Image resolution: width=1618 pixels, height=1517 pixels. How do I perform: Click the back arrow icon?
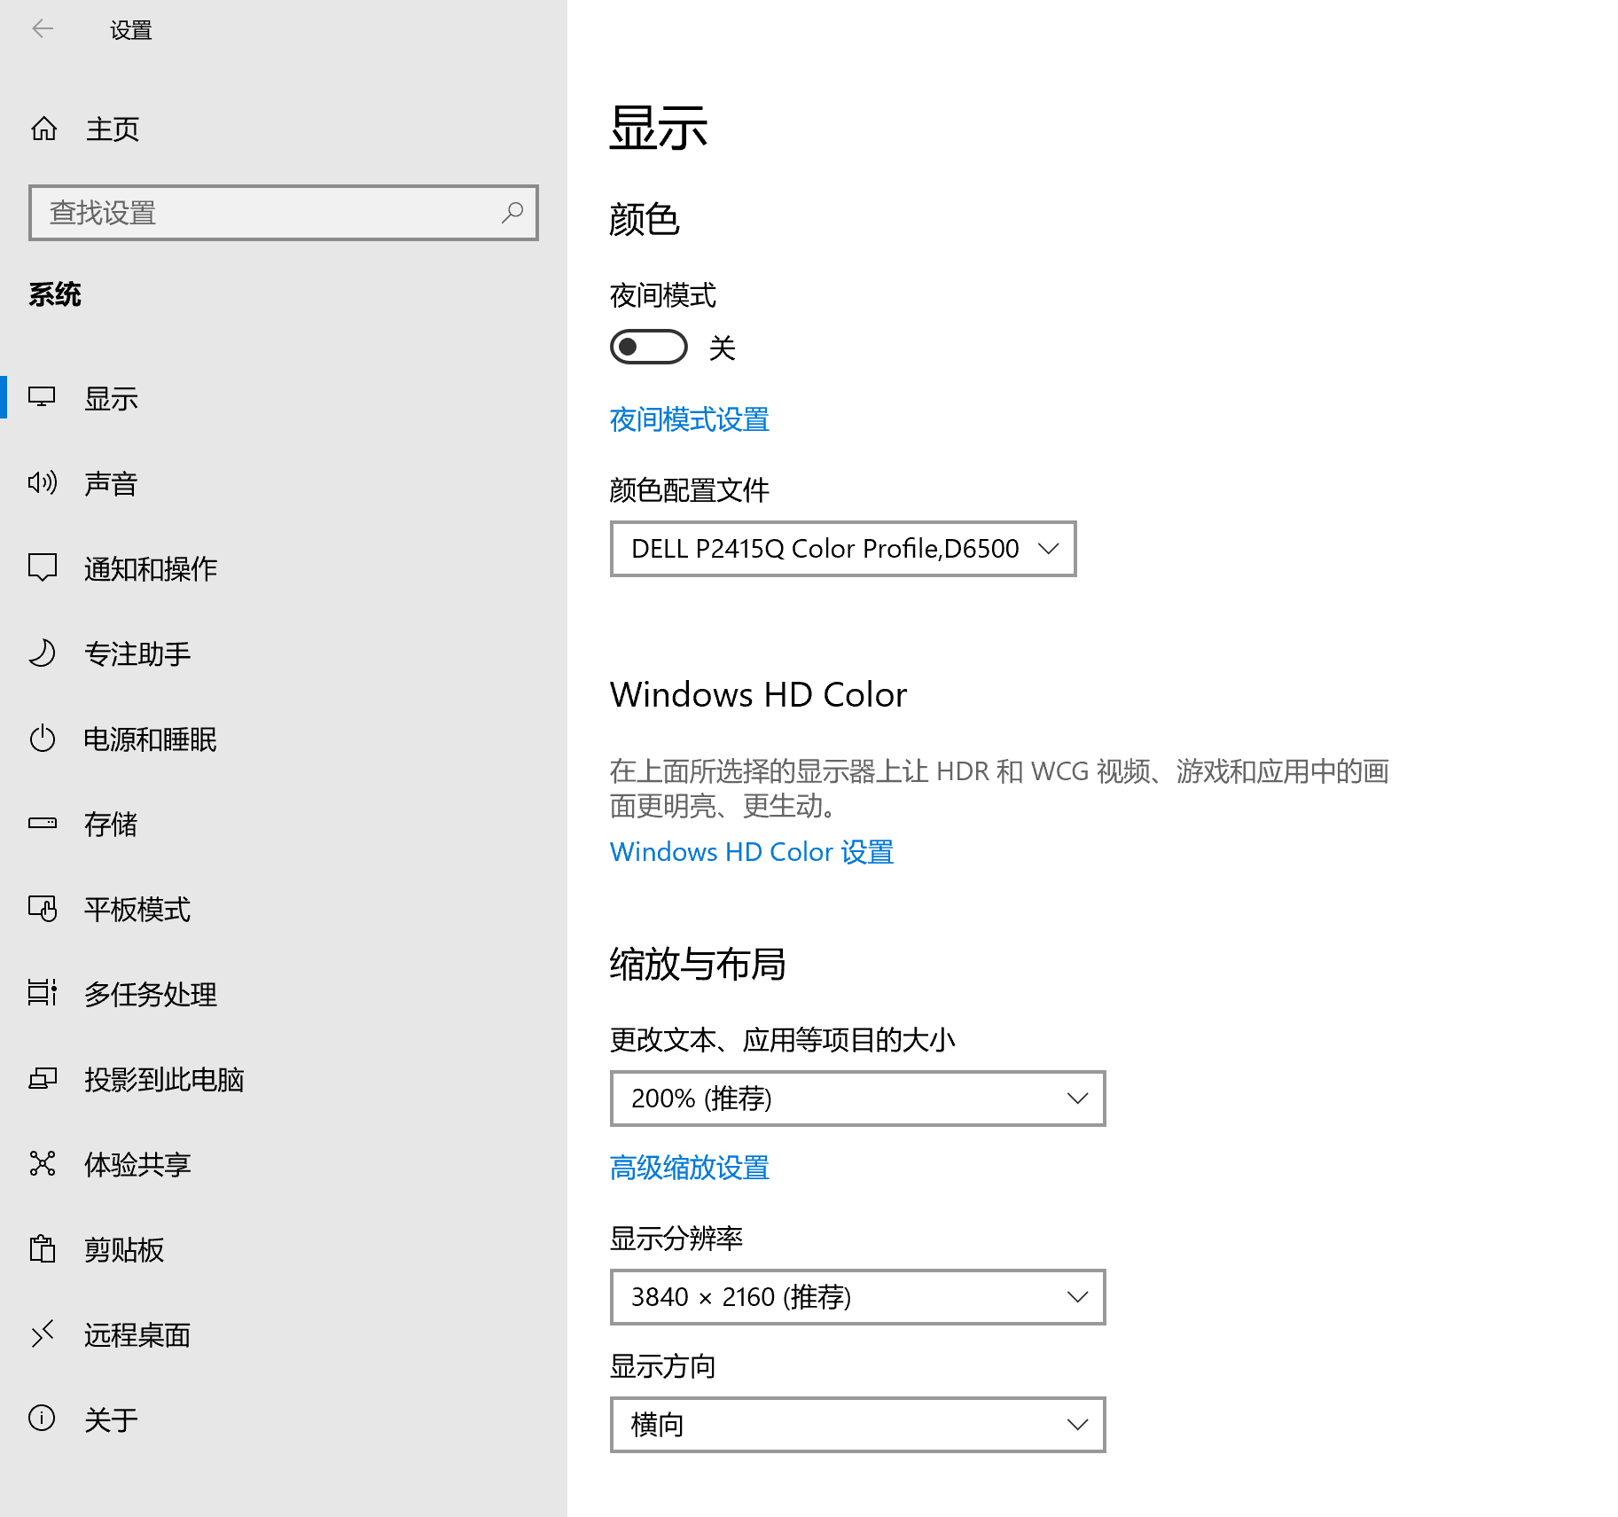[x=43, y=29]
